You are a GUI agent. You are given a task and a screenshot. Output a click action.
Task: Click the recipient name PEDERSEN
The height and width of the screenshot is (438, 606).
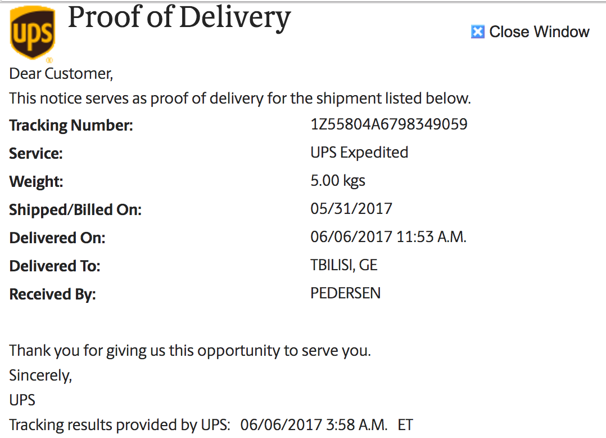click(x=345, y=293)
